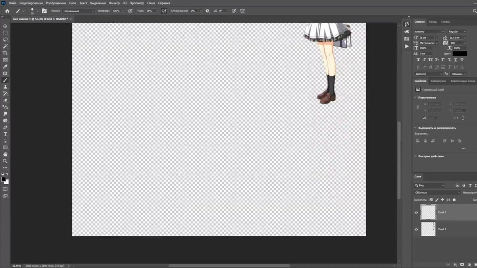Select the Eyedropper tool

5,67
